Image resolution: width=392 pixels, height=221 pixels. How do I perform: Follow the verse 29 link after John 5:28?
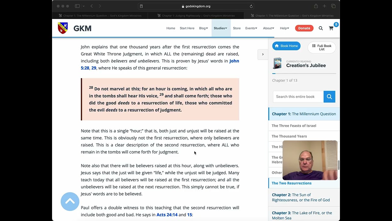click(x=94, y=68)
